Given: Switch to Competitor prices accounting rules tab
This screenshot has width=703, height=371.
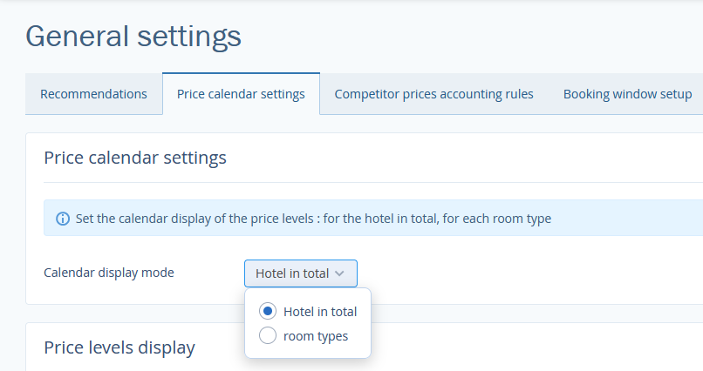Looking at the screenshot, I should (x=433, y=94).
